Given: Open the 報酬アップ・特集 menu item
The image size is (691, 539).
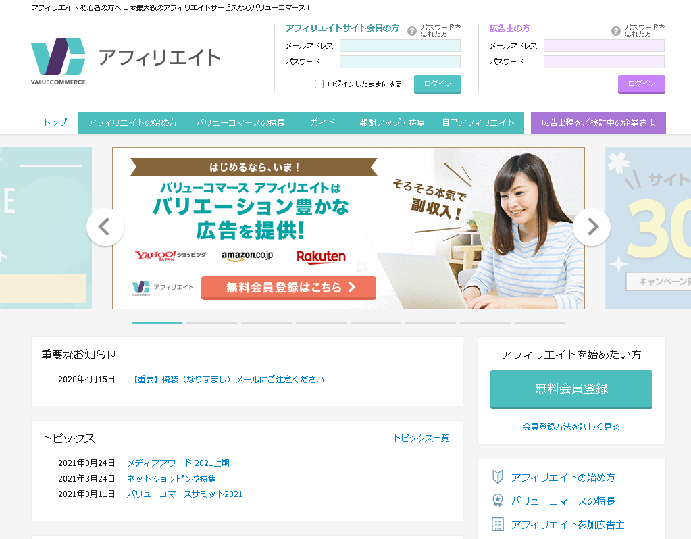Looking at the screenshot, I should (392, 122).
